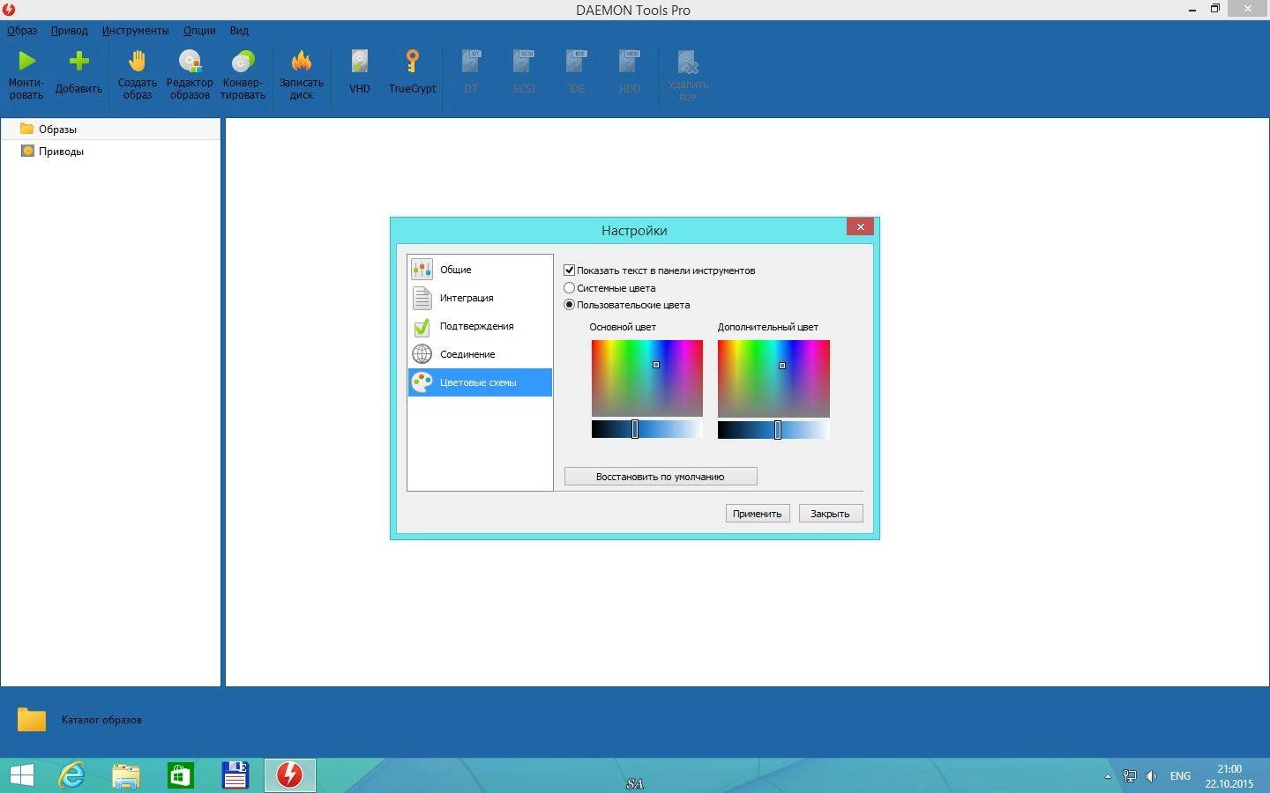Select the Подтверждения settings category
The height and width of the screenshot is (793, 1270).
tap(480, 326)
